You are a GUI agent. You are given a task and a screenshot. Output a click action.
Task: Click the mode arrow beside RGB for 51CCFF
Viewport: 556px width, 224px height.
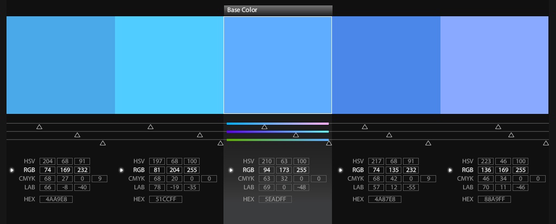click(x=122, y=170)
